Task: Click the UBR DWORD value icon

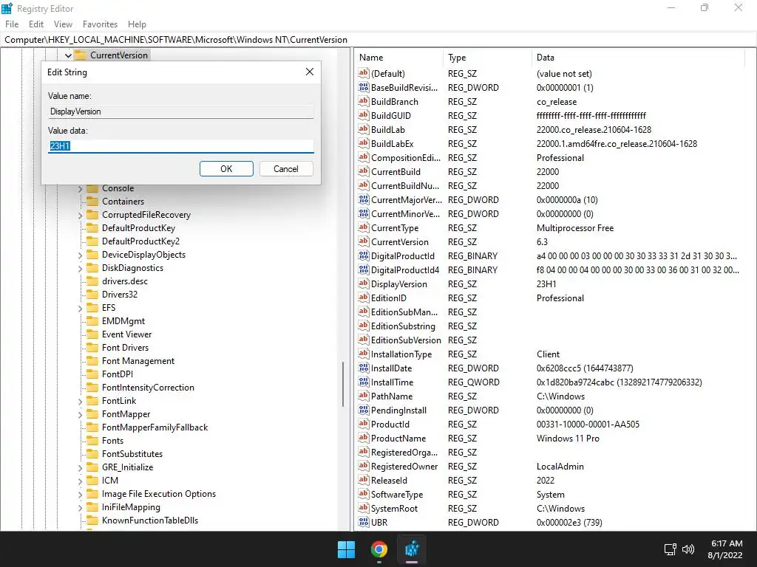Action: [x=364, y=522]
